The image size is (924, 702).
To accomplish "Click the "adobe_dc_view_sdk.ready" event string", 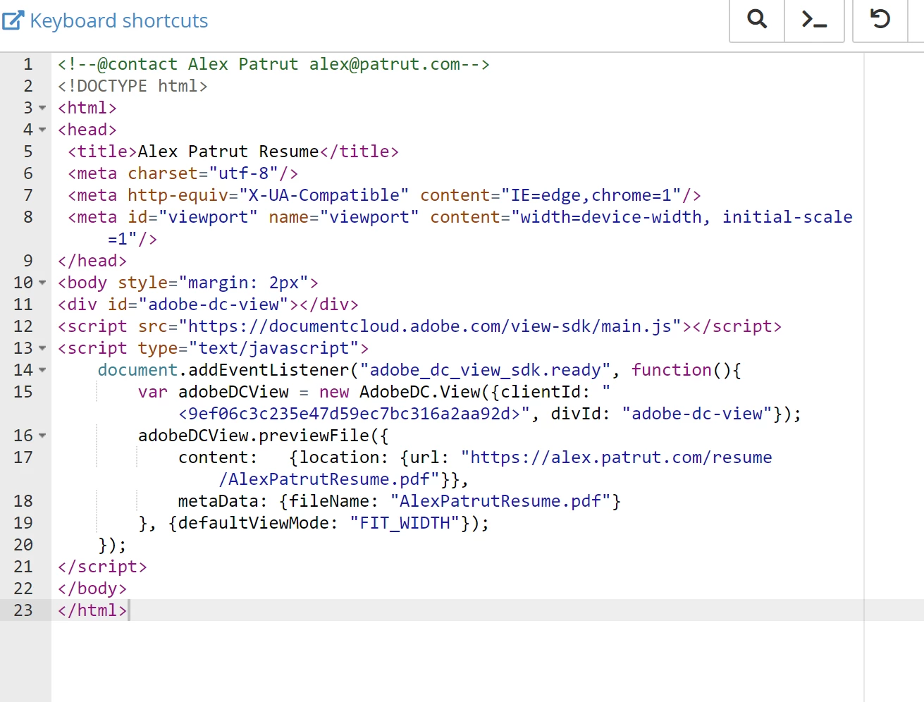I will [486, 370].
